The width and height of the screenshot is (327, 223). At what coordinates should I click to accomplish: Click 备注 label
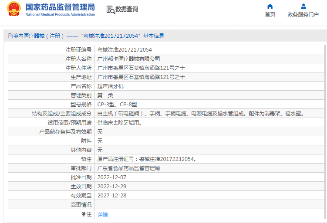pyautogui.click(x=86, y=159)
